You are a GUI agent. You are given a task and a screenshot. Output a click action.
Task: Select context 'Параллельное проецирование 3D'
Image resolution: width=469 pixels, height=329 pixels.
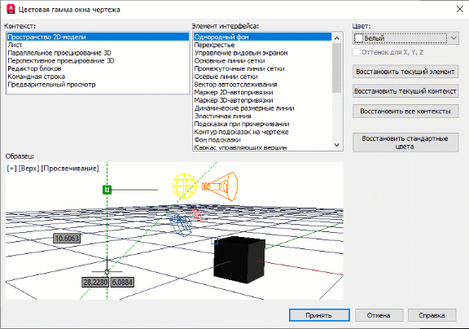tap(98, 53)
